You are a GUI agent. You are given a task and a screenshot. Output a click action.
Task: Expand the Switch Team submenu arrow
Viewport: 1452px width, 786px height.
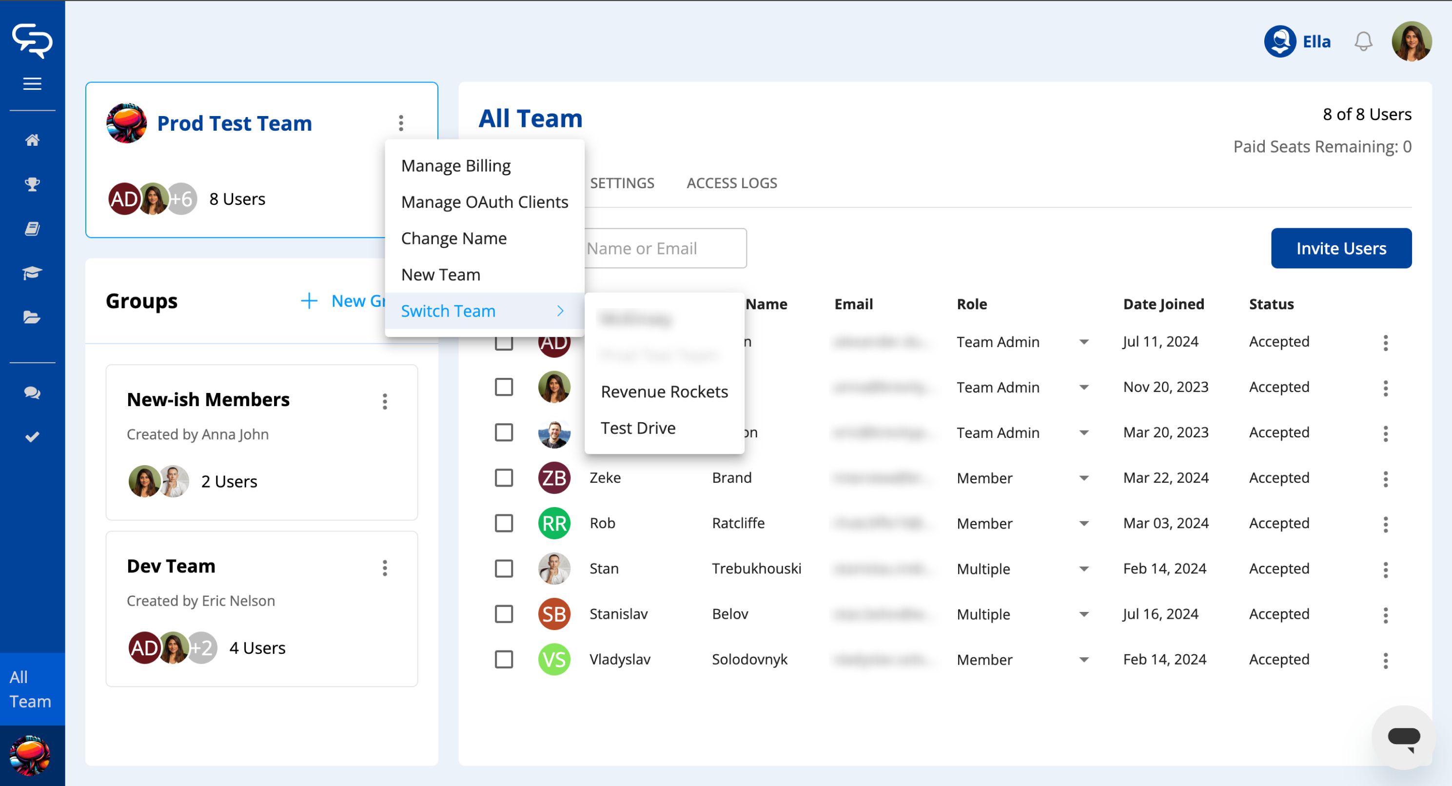[x=560, y=311]
